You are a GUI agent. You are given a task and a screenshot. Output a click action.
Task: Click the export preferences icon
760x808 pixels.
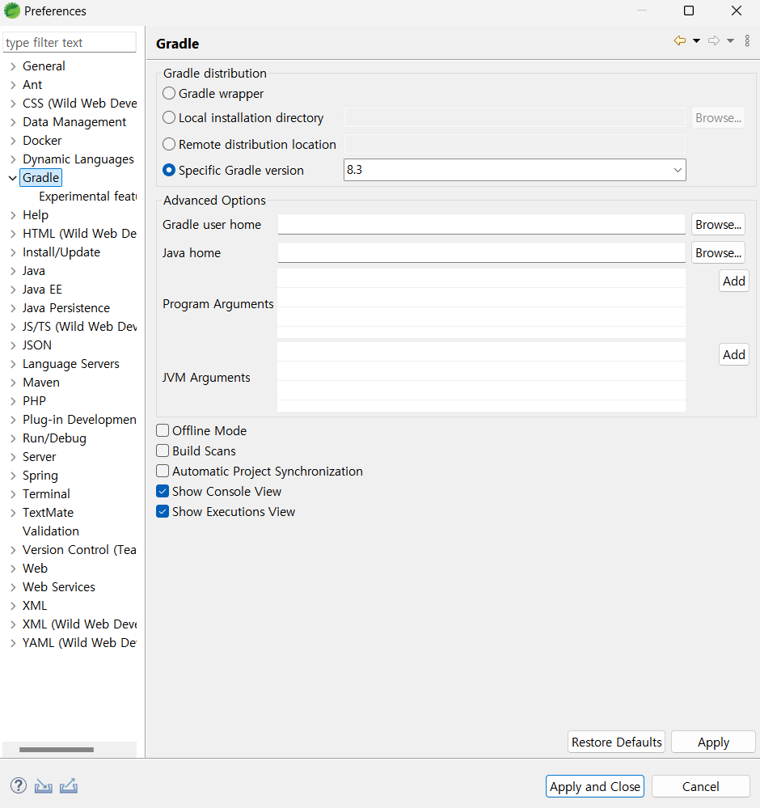point(69,786)
